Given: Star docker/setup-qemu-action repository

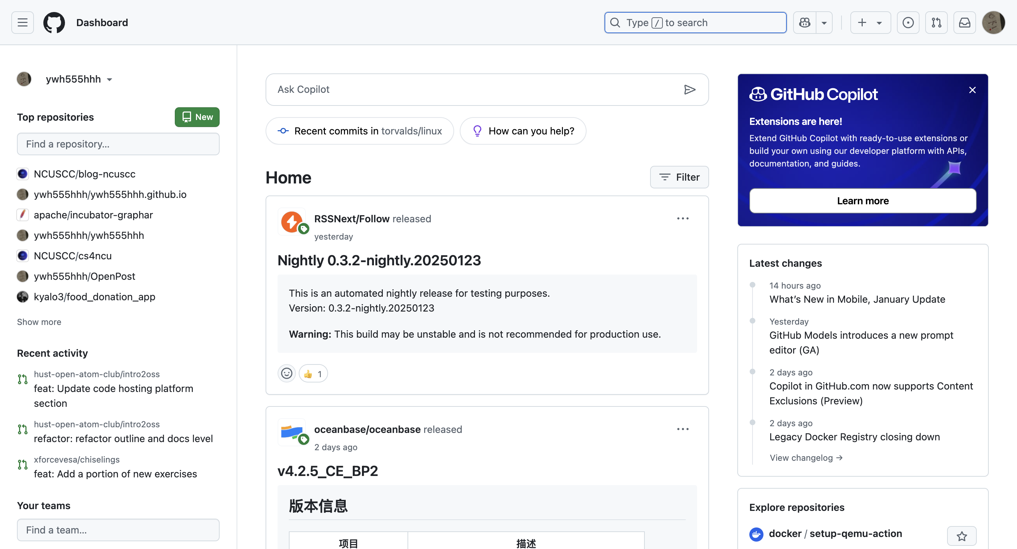Looking at the screenshot, I should [961, 536].
